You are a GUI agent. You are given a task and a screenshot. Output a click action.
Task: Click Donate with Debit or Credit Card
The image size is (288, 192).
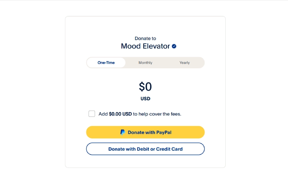[145, 149]
